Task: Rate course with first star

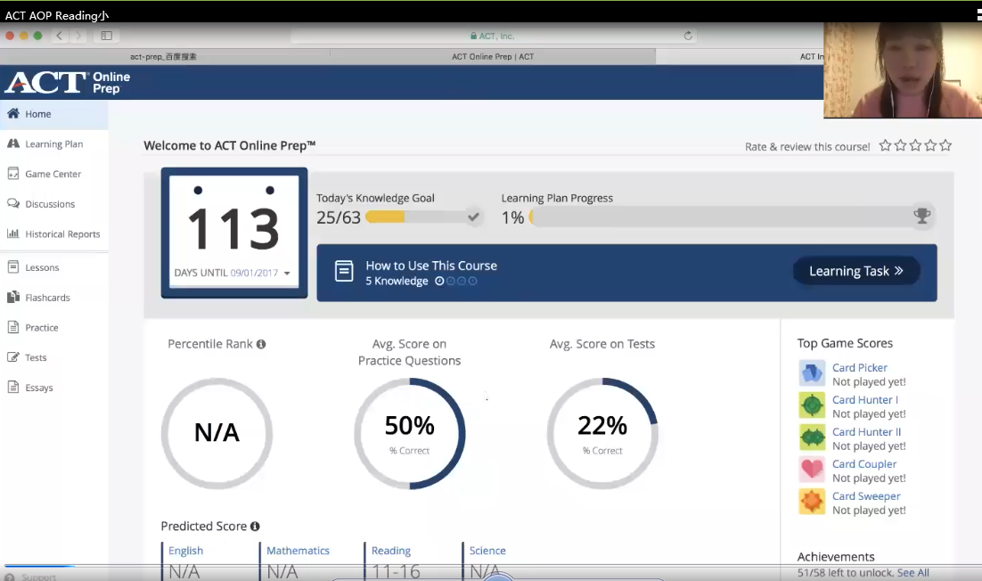Action: pyautogui.click(x=885, y=146)
